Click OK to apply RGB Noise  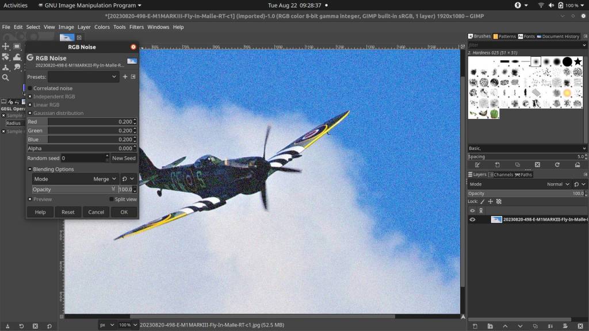(x=124, y=212)
